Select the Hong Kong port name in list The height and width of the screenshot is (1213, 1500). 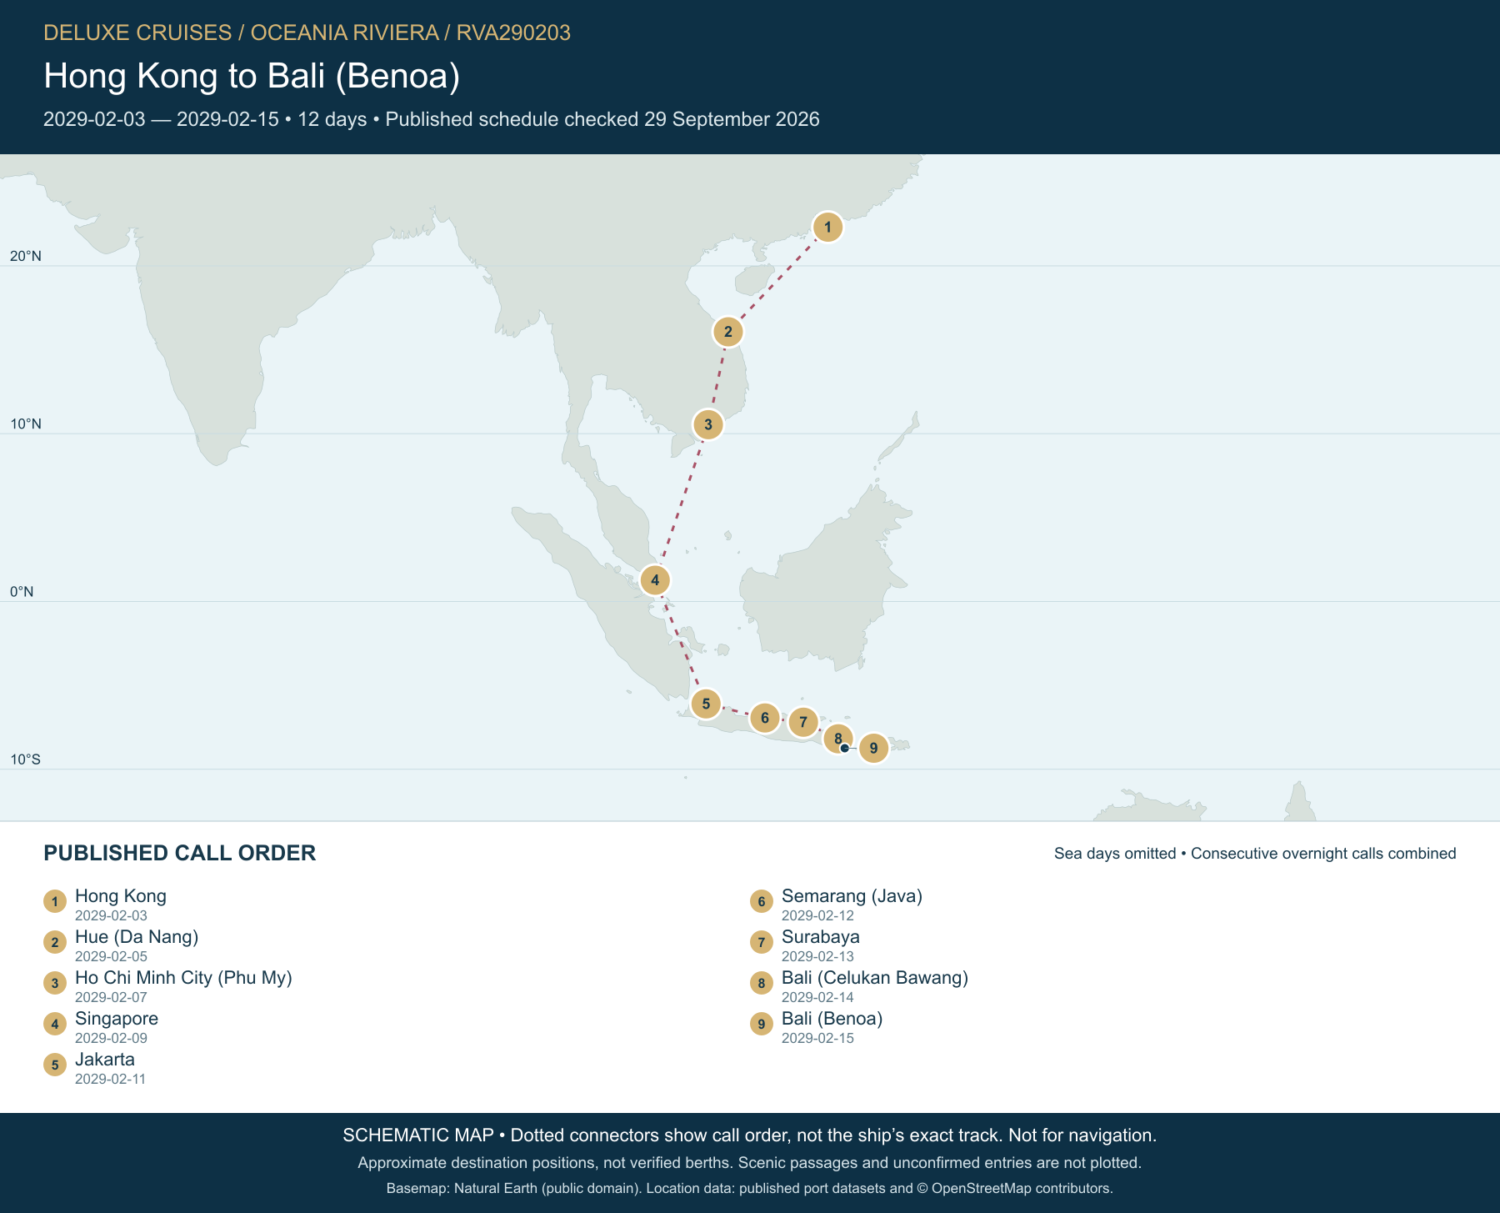121,896
